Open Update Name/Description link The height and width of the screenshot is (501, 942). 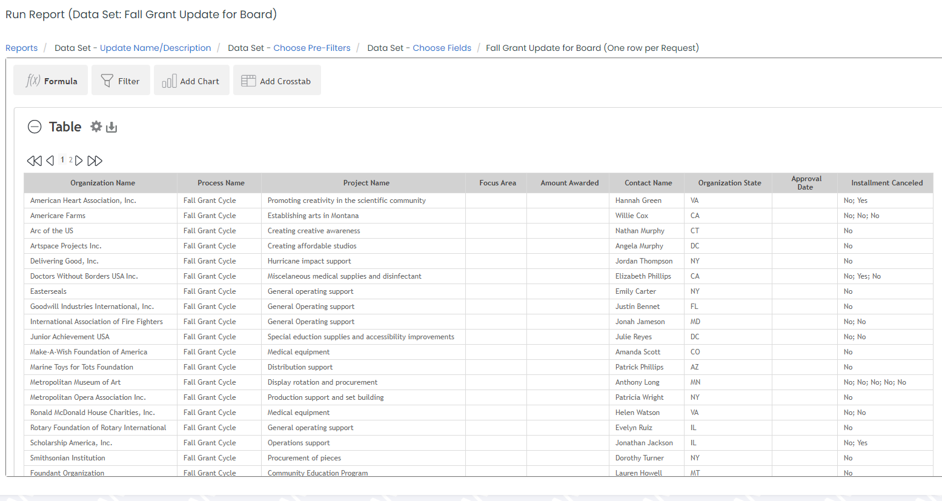coord(156,48)
